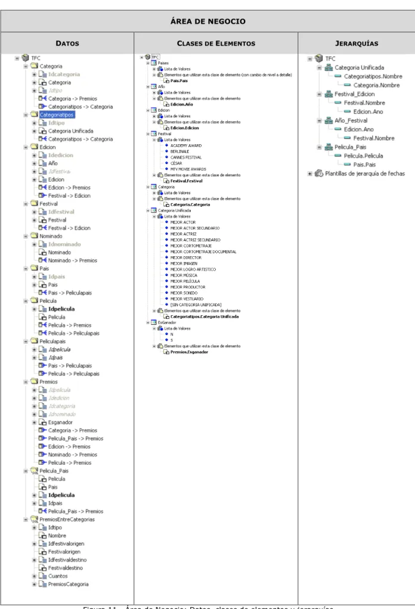Click the Edicion.Ano level icon under Año_Festival
415x609 pixels.
(x=338, y=129)
